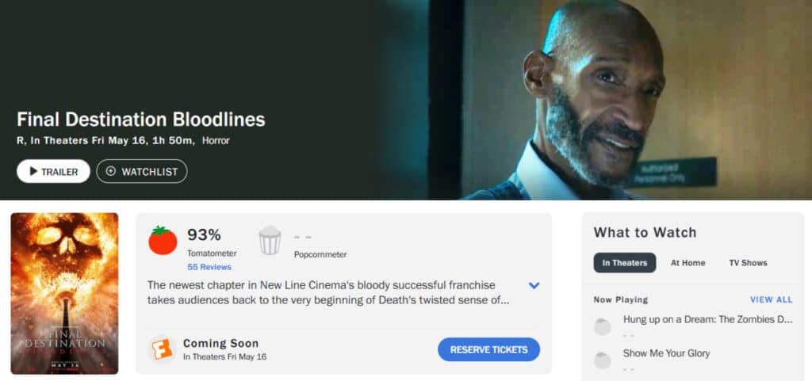812x381 pixels.
Task: Open Hung up on a Dream movie link
Action: tap(707, 319)
